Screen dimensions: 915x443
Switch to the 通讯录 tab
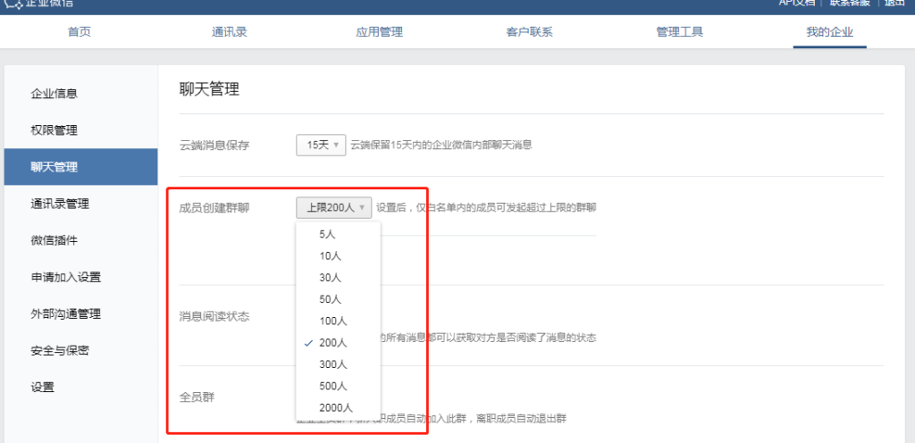[x=230, y=32]
